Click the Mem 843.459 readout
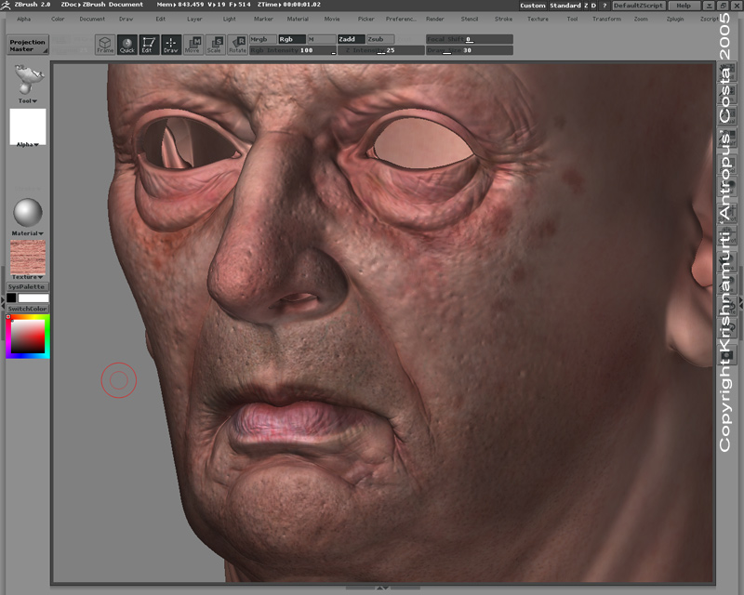The image size is (744, 595). [x=180, y=5]
